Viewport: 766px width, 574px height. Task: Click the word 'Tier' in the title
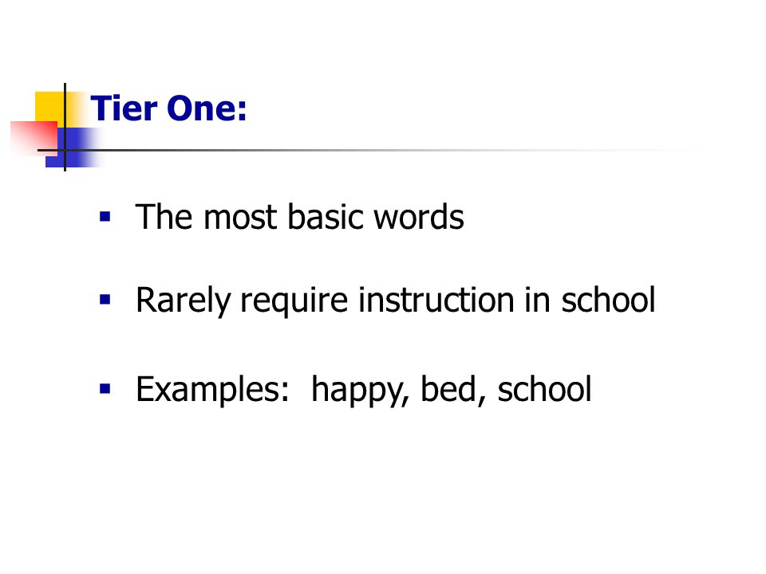tap(124, 108)
